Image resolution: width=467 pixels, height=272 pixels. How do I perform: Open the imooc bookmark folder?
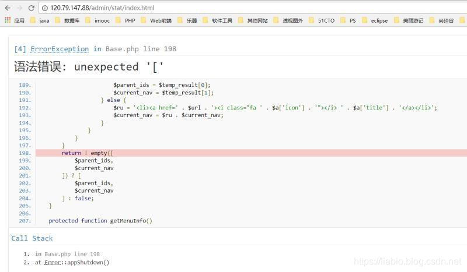point(97,20)
